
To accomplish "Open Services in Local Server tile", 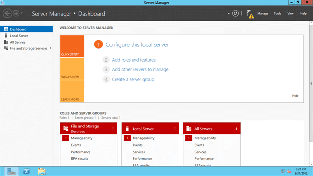I will (139, 152).
